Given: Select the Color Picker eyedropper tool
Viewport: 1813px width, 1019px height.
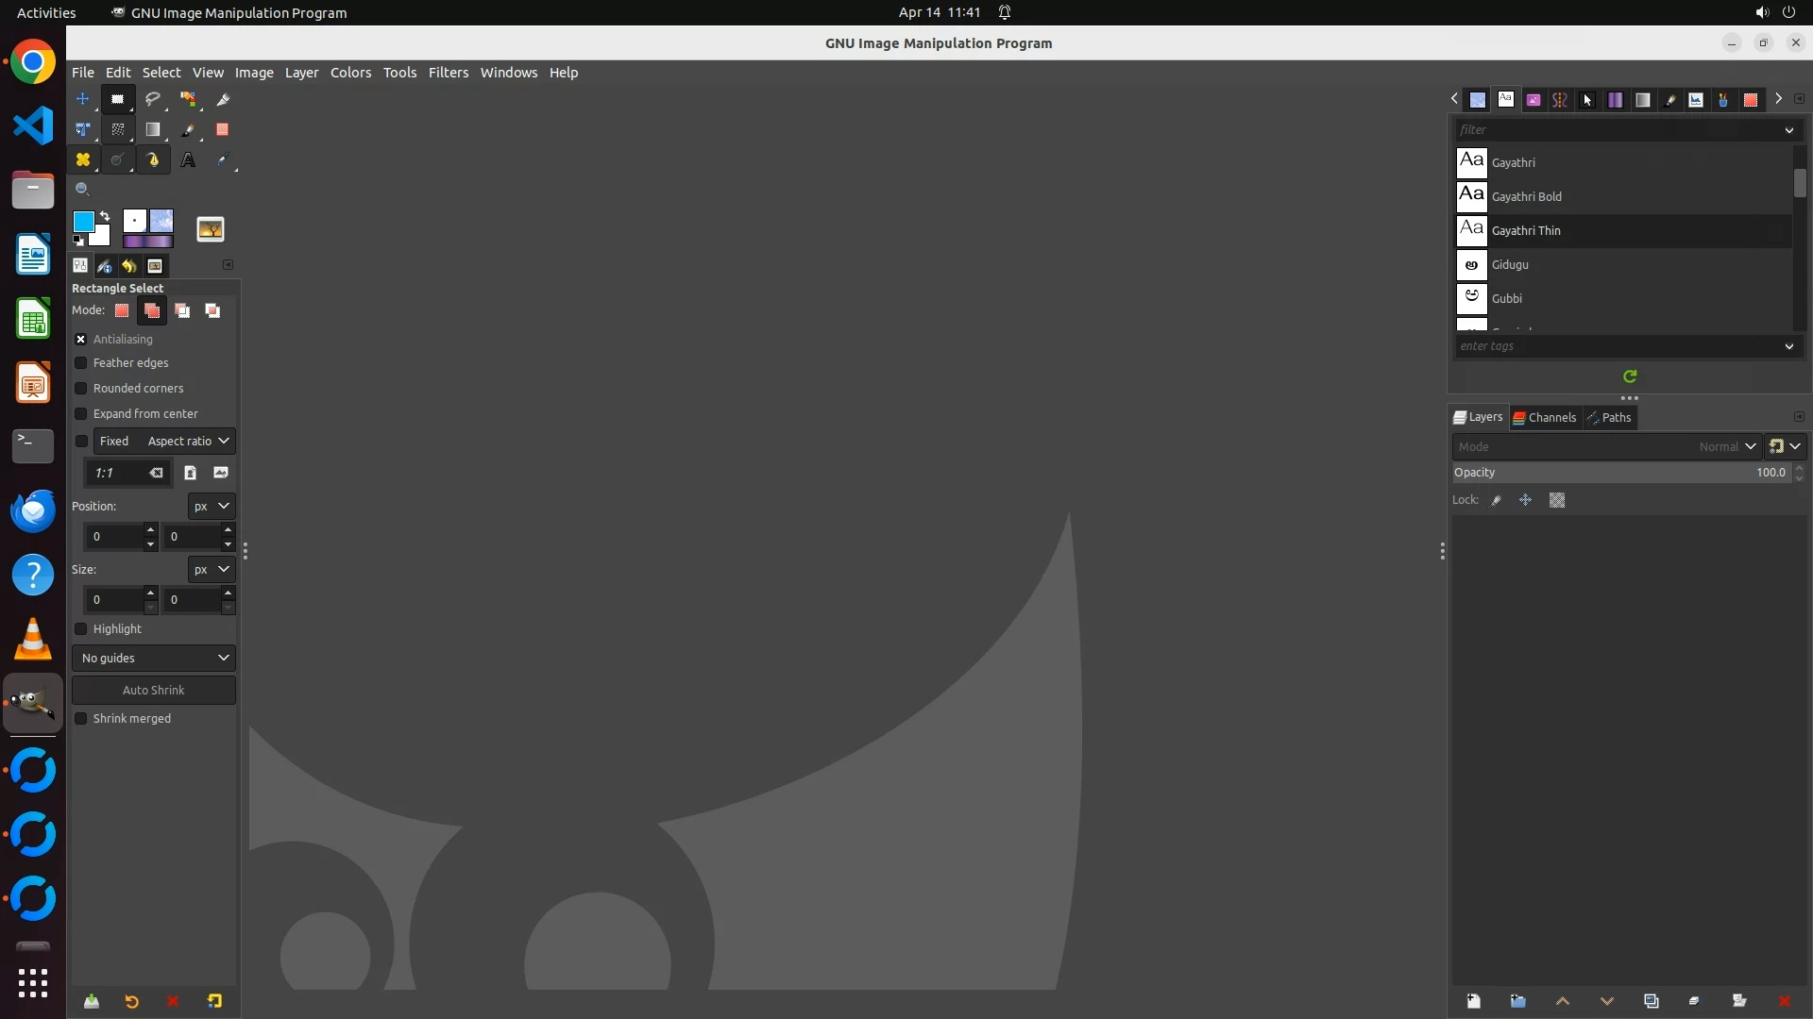Looking at the screenshot, I should click(223, 160).
